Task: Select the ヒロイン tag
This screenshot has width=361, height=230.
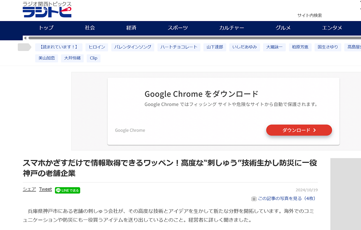Action: [x=97, y=47]
